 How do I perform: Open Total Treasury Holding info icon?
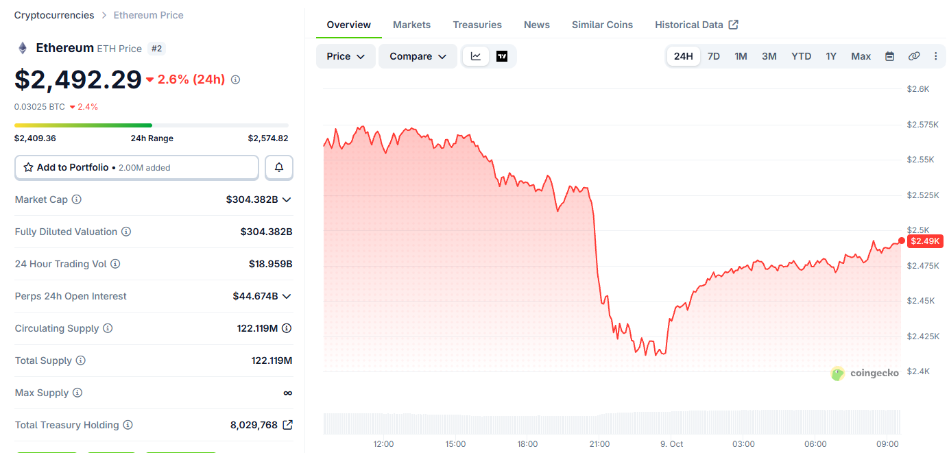pyautogui.click(x=128, y=425)
